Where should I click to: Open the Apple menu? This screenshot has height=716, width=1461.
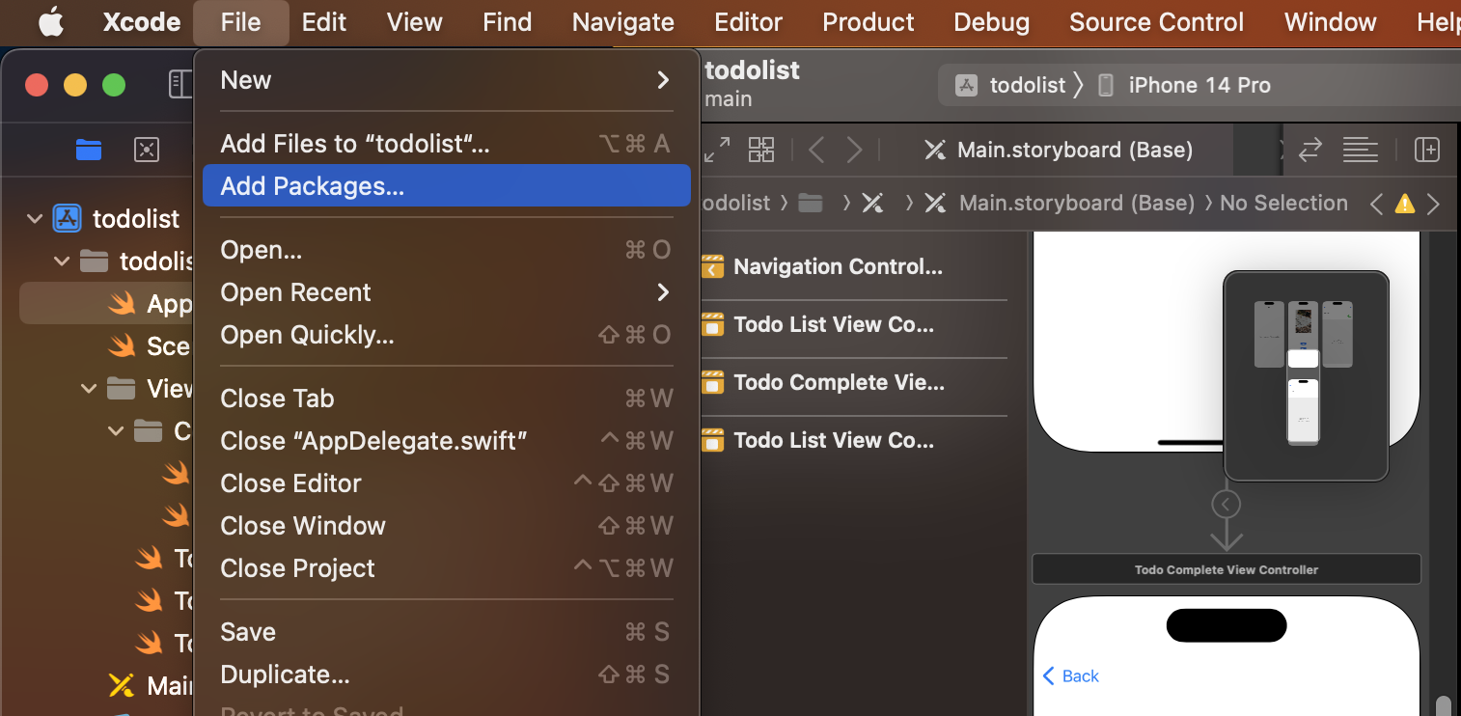(50, 22)
